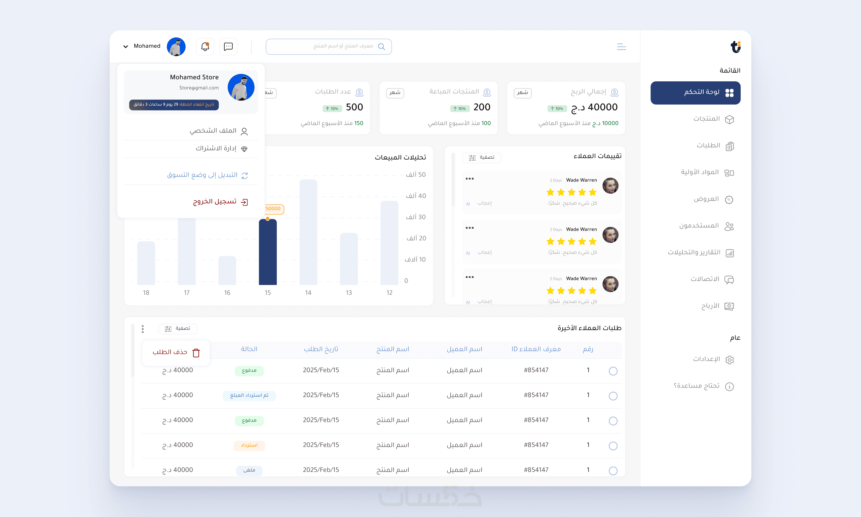This screenshot has height=517, width=861.
Task: Open the chat messages icon
Action: click(x=228, y=46)
